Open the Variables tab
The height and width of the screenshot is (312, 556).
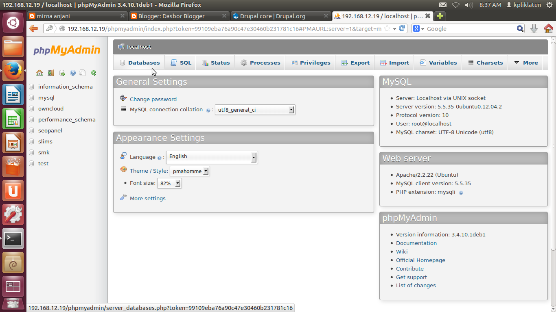click(438, 63)
